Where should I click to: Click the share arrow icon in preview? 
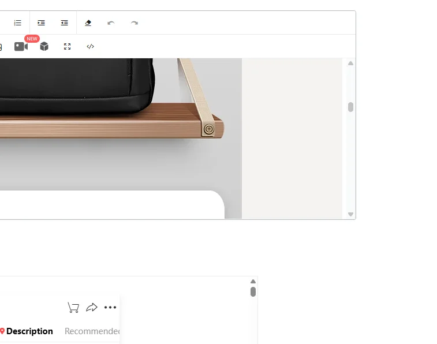[x=92, y=307]
